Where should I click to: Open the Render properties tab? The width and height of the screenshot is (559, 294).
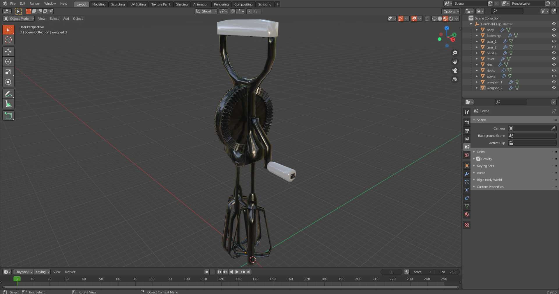point(467,123)
